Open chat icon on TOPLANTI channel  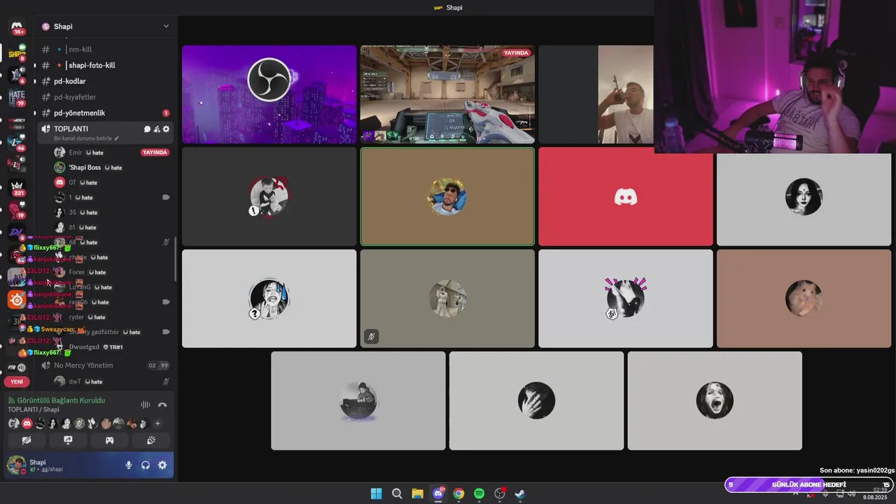[147, 129]
